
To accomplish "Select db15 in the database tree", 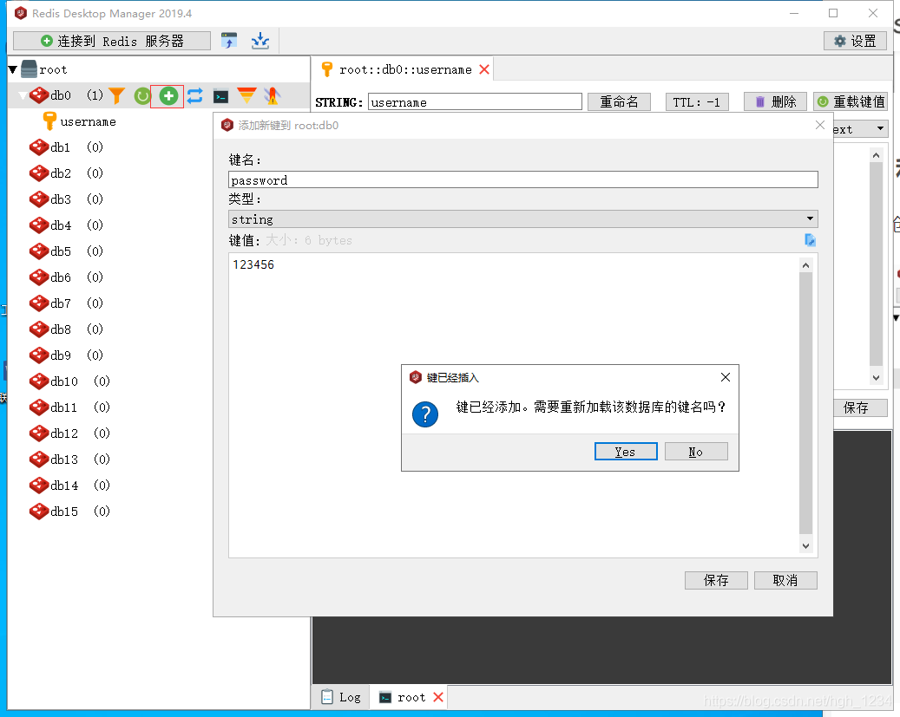I will coord(63,512).
